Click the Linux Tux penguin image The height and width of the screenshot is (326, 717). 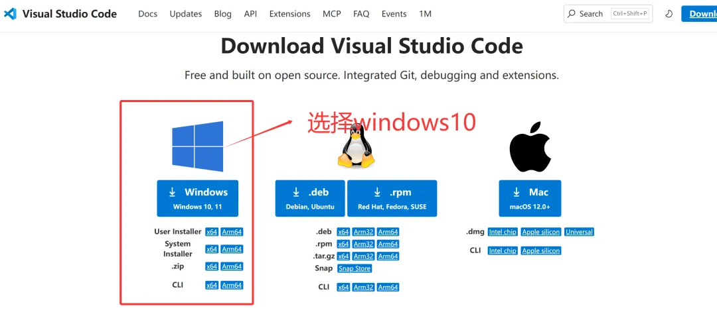click(x=356, y=147)
